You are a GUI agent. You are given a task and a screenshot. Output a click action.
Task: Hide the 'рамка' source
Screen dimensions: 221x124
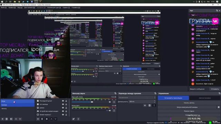(63, 108)
